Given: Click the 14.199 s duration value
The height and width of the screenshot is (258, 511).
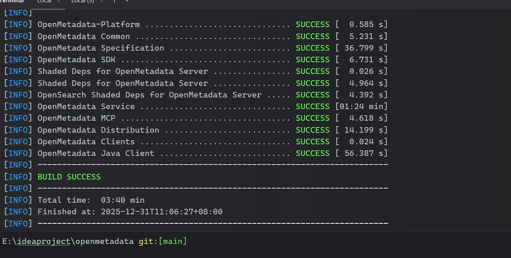Looking at the screenshot, I should point(364,130).
